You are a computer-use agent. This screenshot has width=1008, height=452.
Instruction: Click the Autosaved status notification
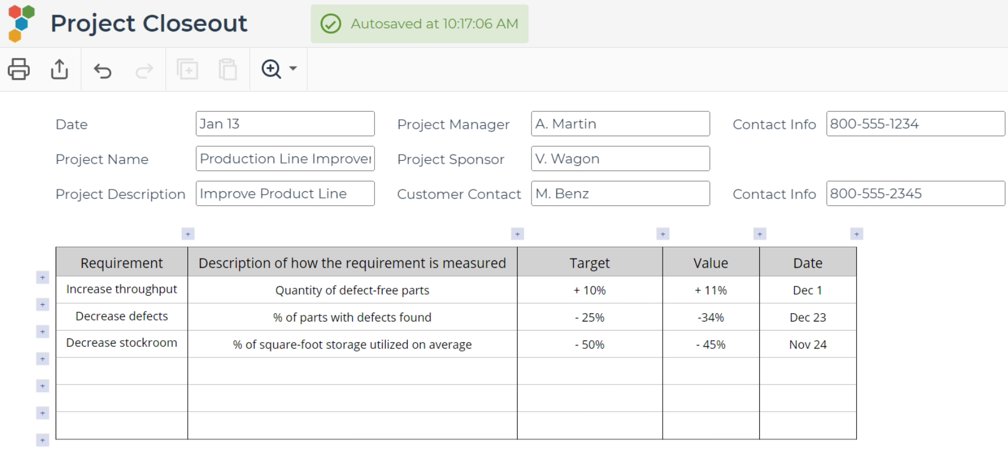click(x=419, y=24)
